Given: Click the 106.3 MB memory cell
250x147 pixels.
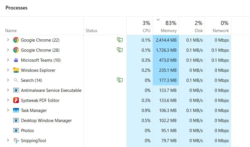Looking at the screenshot, I should (166, 111).
